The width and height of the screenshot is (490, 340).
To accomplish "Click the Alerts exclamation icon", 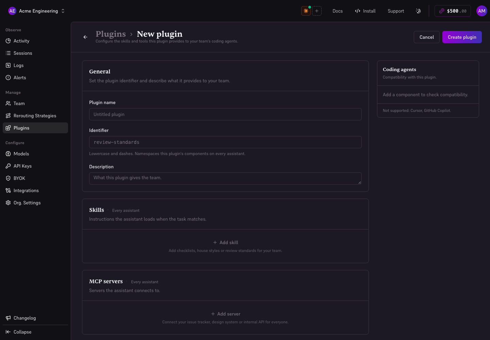I will pyautogui.click(x=8, y=78).
